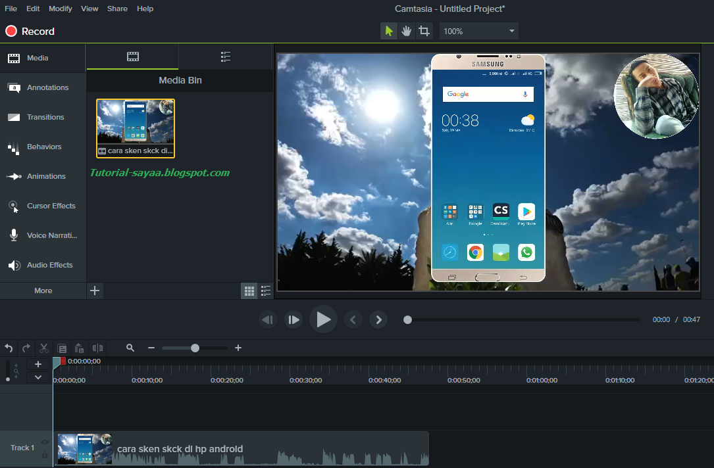This screenshot has width=714, height=468.
Task: Click the timeline zoom magnifier icon
Action: coord(130,348)
